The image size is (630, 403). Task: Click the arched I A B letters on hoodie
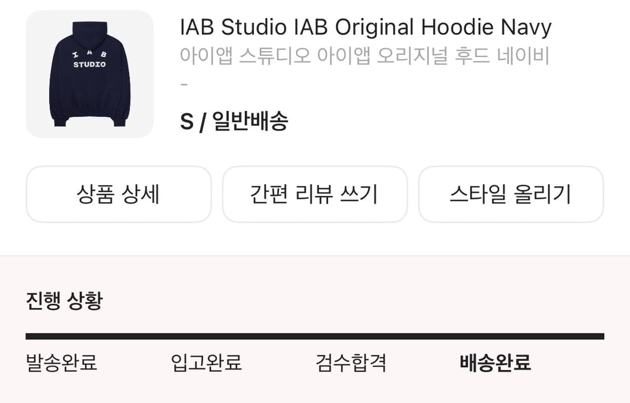tap(90, 54)
